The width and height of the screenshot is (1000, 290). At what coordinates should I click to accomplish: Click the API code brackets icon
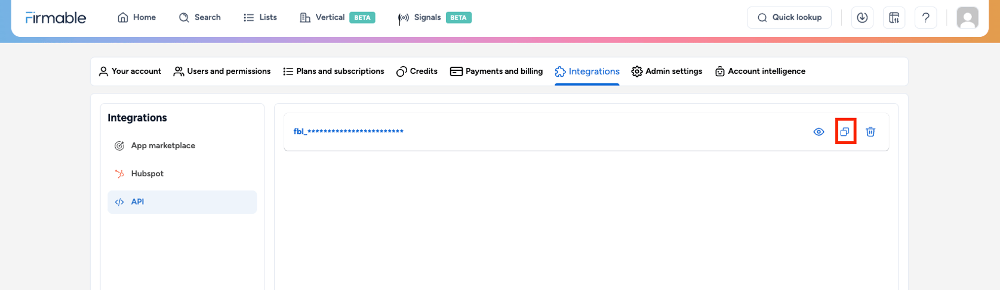(119, 202)
